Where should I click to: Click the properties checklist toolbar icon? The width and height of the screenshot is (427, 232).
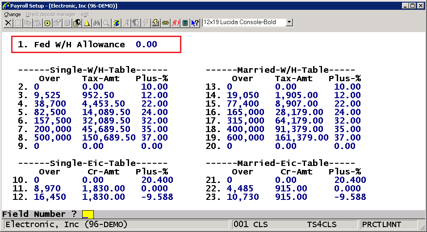point(58,23)
